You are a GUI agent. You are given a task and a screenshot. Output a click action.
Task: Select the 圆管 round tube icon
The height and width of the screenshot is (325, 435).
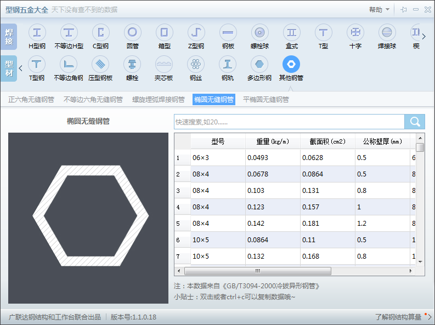(x=133, y=36)
